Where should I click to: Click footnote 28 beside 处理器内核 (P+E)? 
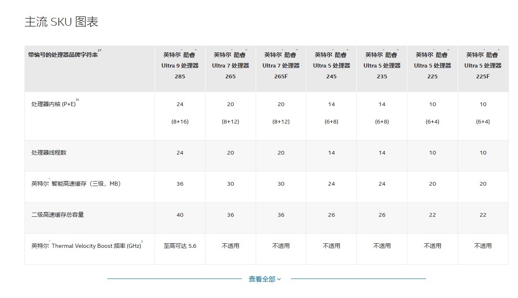(77, 100)
